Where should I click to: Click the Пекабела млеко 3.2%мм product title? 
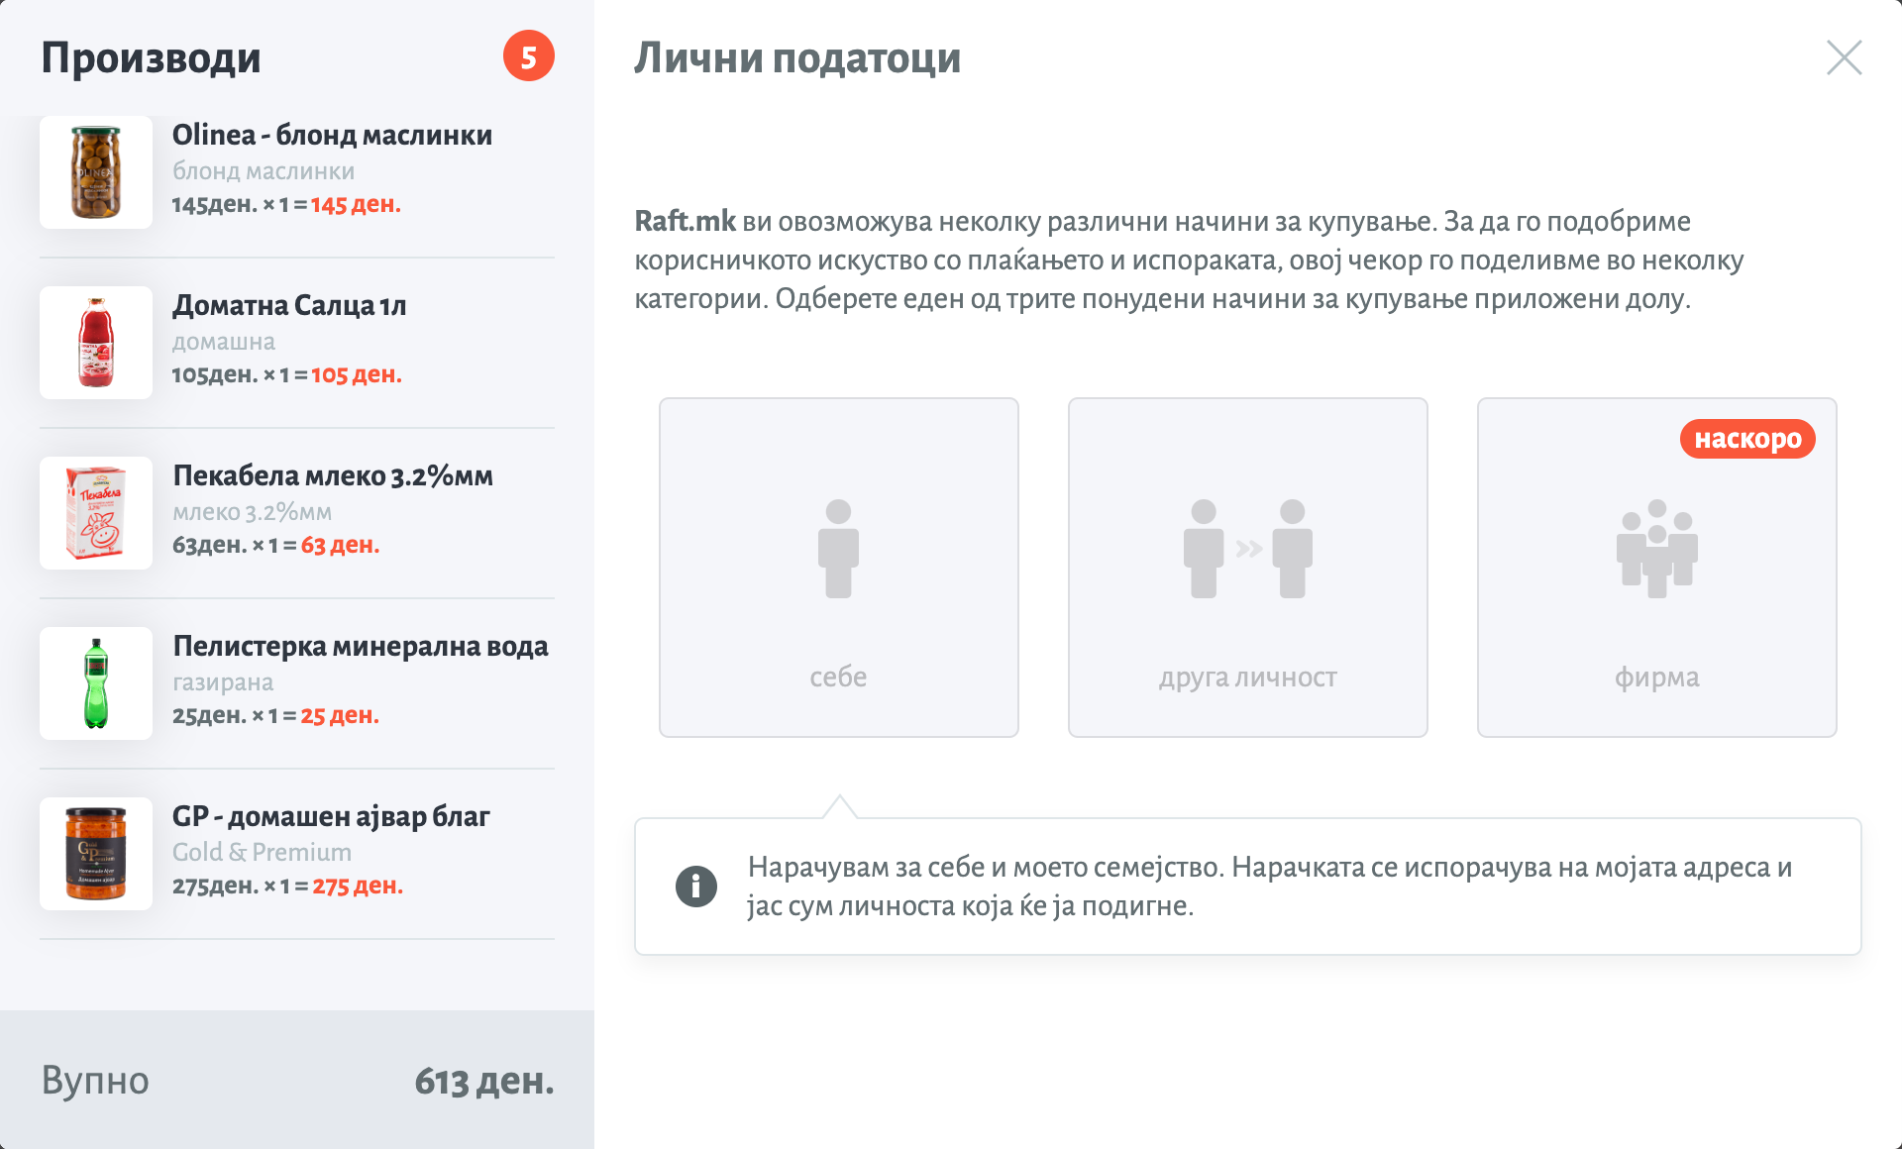tap(333, 475)
